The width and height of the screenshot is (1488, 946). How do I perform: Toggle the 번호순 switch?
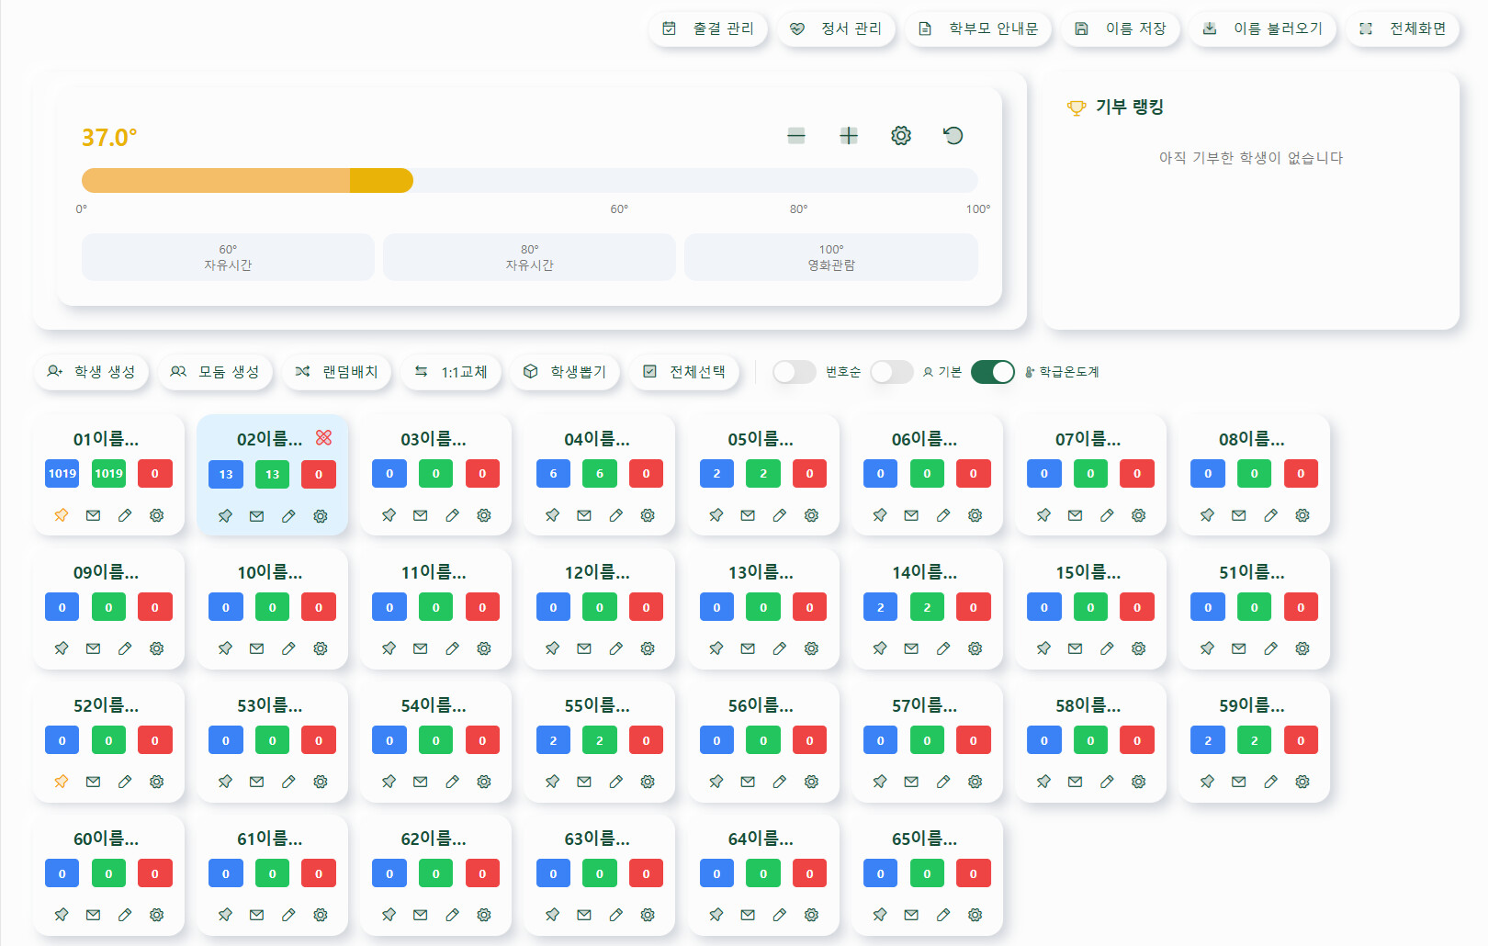(795, 372)
